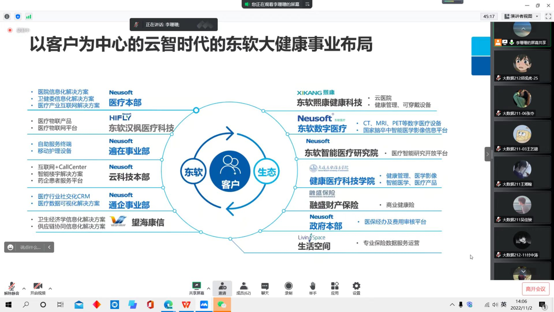Viewport: 554px width, 312px height.
Task: Unmute microphone with 解除静音 button
Action: [x=12, y=288]
